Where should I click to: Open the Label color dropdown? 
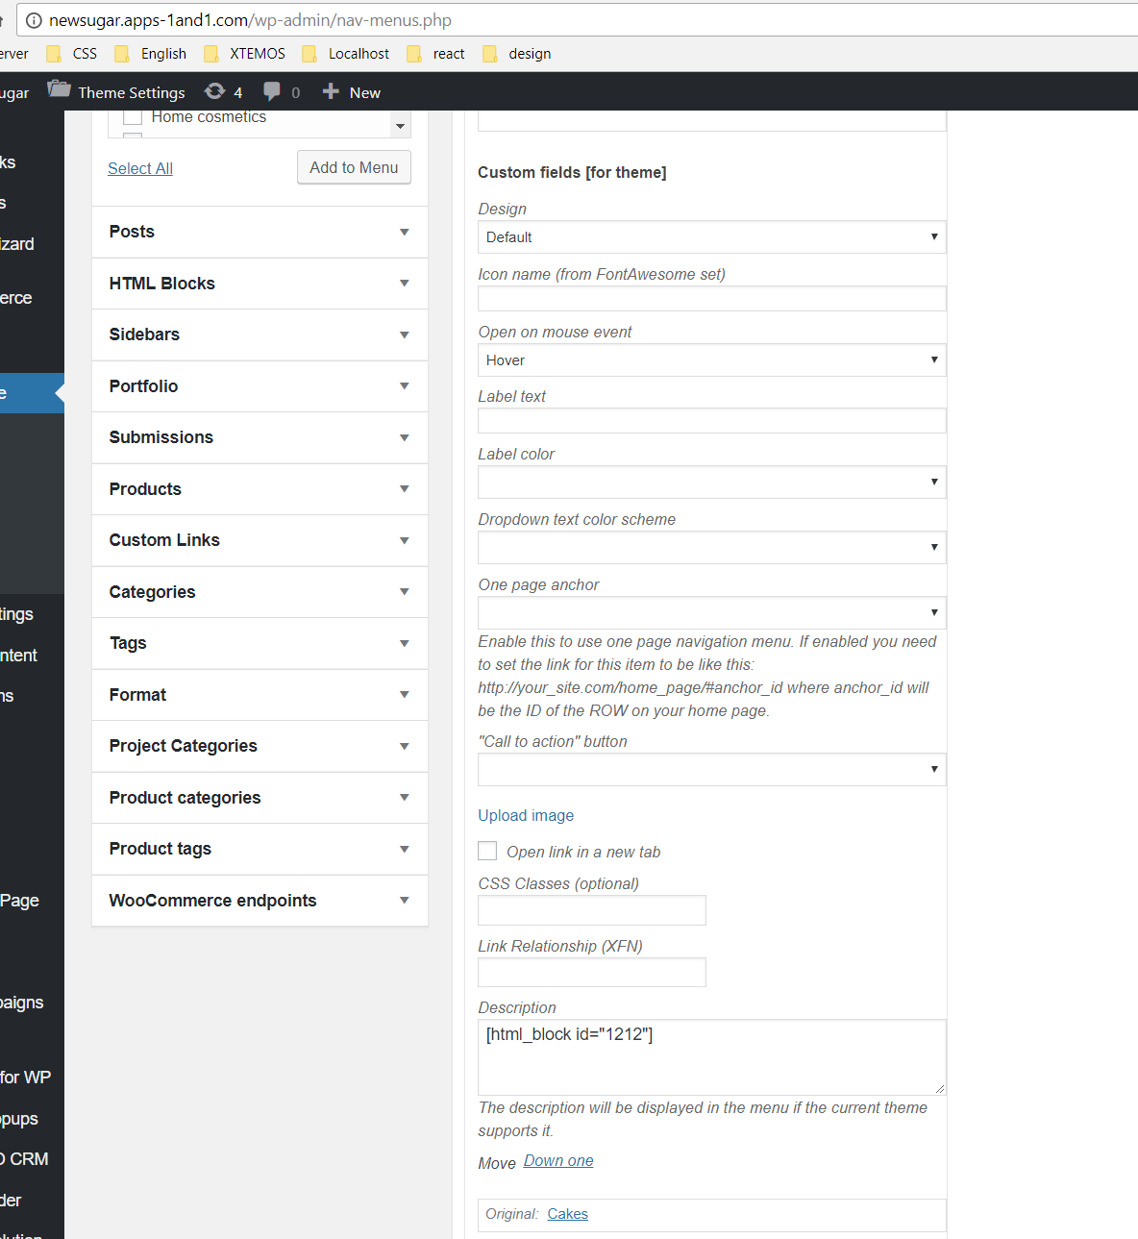(x=711, y=483)
